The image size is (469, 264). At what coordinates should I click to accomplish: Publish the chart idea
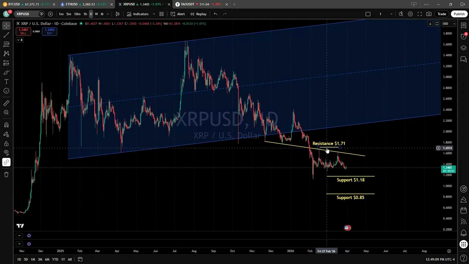pyautogui.click(x=459, y=14)
